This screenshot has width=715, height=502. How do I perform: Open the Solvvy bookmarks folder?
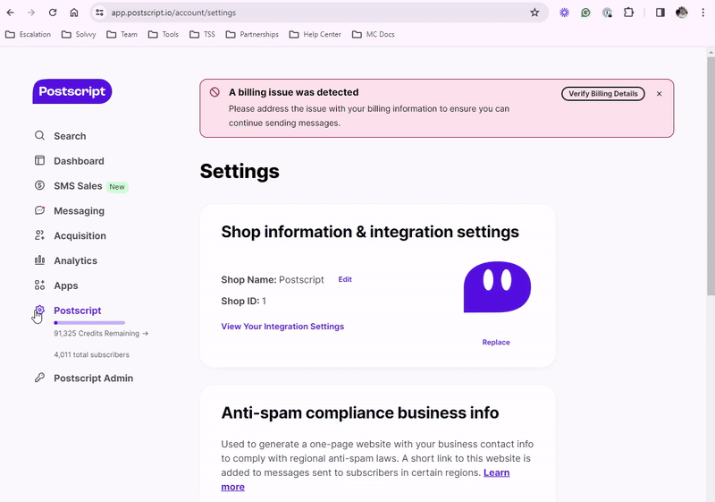click(x=79, y=34)
